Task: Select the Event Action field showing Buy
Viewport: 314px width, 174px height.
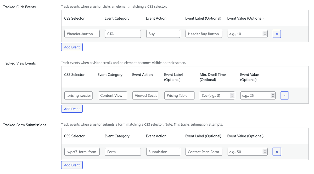Action: pyautogui.click(x=163, y=34)
